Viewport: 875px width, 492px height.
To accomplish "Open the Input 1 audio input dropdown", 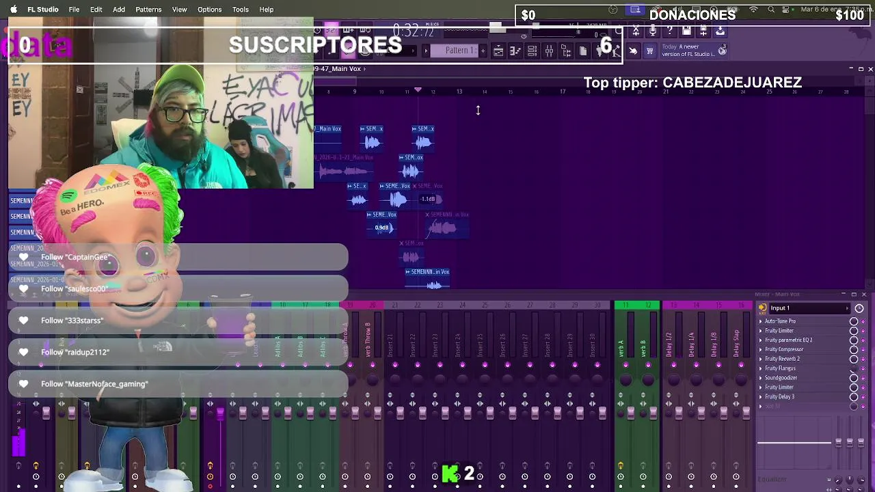I will click(809, 308).
